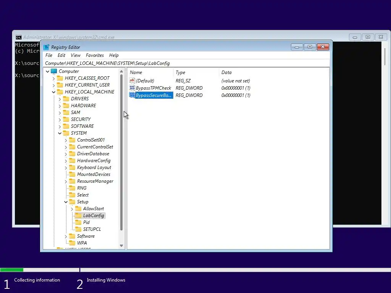Click the Setup folder icon
The height and width of the screenshot is (293, 391).
[72, 202]
